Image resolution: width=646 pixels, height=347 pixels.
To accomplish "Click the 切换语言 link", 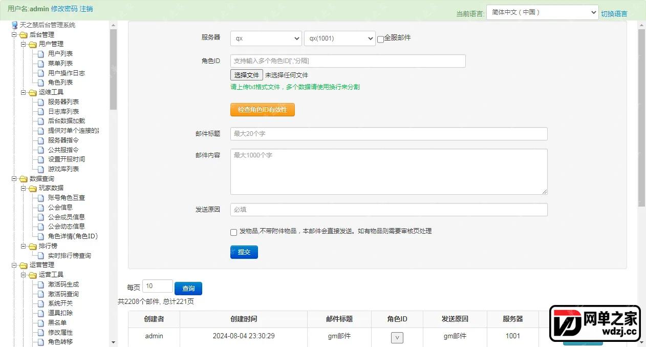I will [x=614, y=14].
